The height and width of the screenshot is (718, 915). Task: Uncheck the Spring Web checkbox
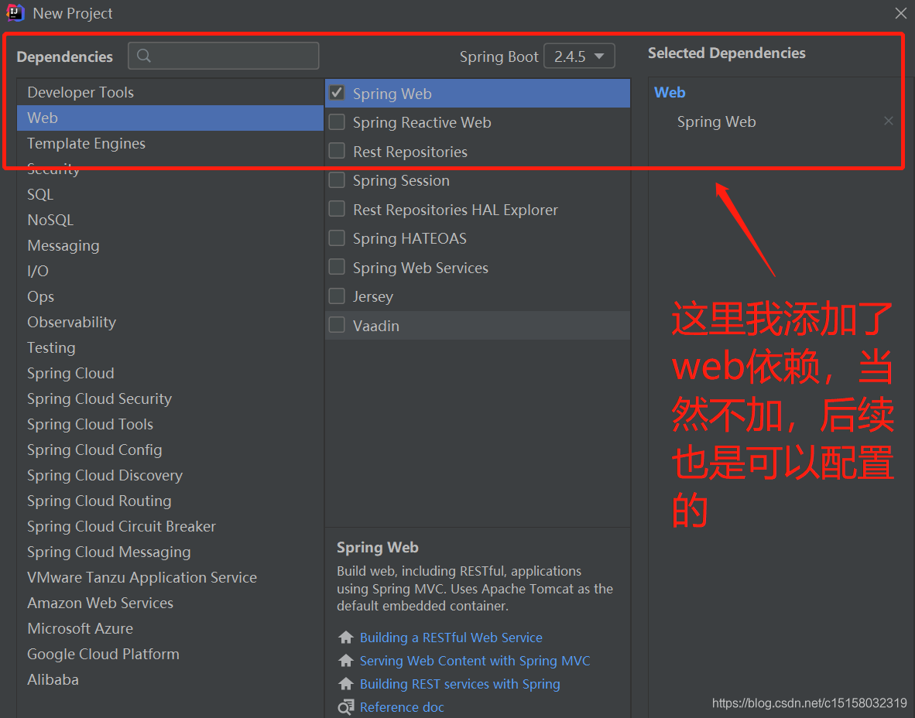(337, 93)
